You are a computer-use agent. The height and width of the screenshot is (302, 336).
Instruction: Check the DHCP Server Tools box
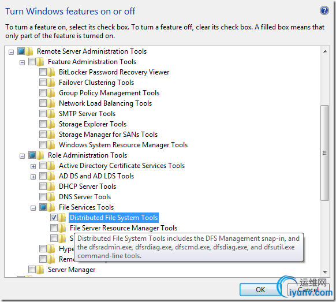point(43,187)
